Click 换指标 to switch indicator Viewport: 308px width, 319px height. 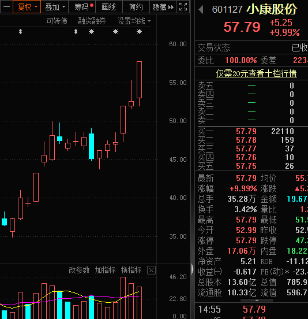tap(131, 270)
